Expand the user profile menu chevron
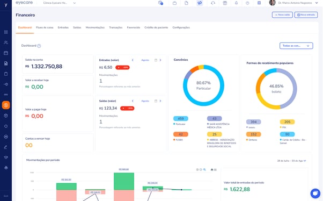Viewport: 323px width, 201px height. [x=317, y=3]
